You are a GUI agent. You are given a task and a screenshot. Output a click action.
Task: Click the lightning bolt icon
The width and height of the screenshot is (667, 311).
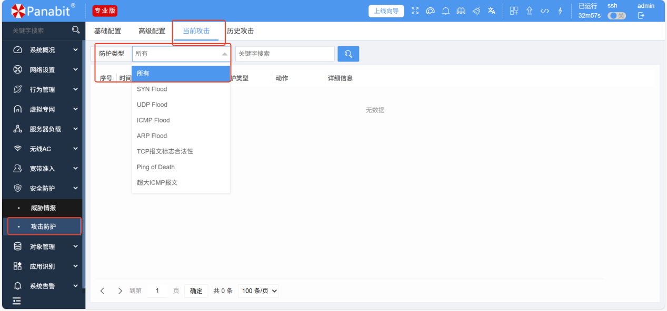point(560,11)
